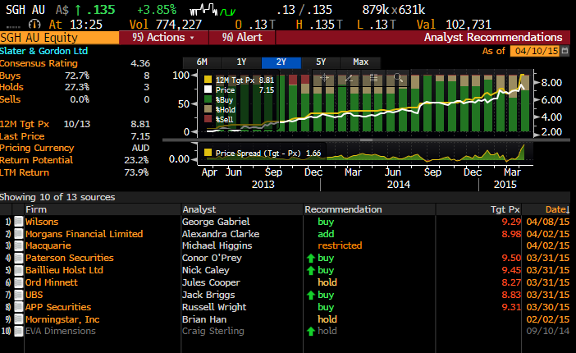This screenshot has width=576, height=353.
Task: Click the yellow 12M Tgt Px legend swatch
Action: tap(208, 80)
